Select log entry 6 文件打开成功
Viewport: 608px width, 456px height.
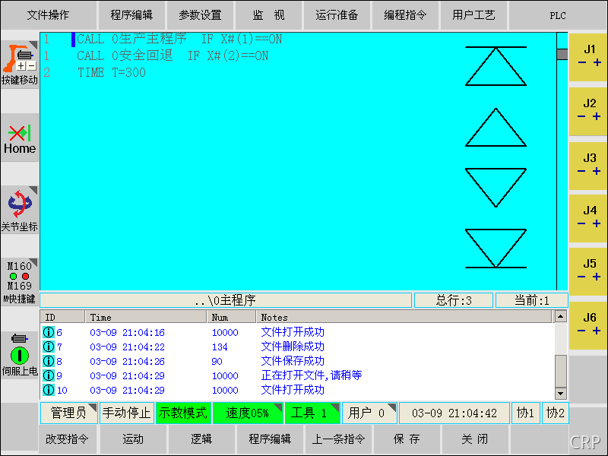pos(297,332)
